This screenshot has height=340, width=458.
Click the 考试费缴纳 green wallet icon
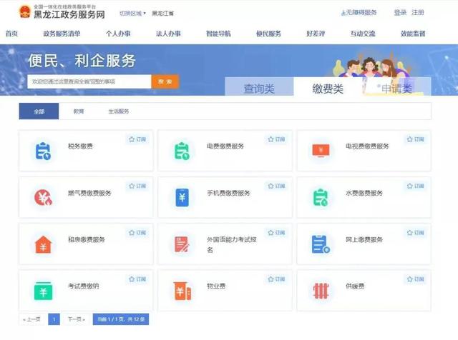point(43,291)
